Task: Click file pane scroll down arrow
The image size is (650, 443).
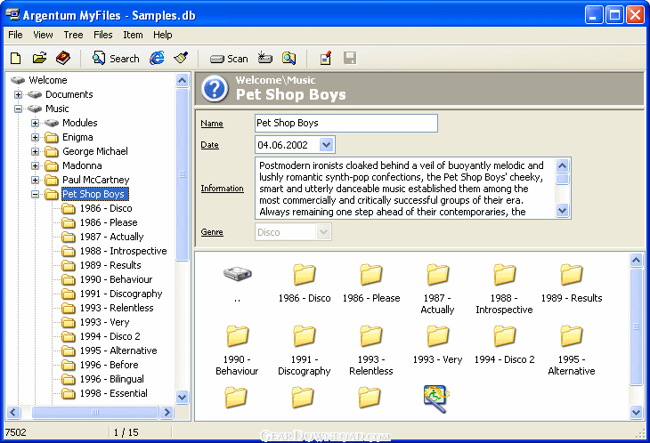Action: point(636,412)
